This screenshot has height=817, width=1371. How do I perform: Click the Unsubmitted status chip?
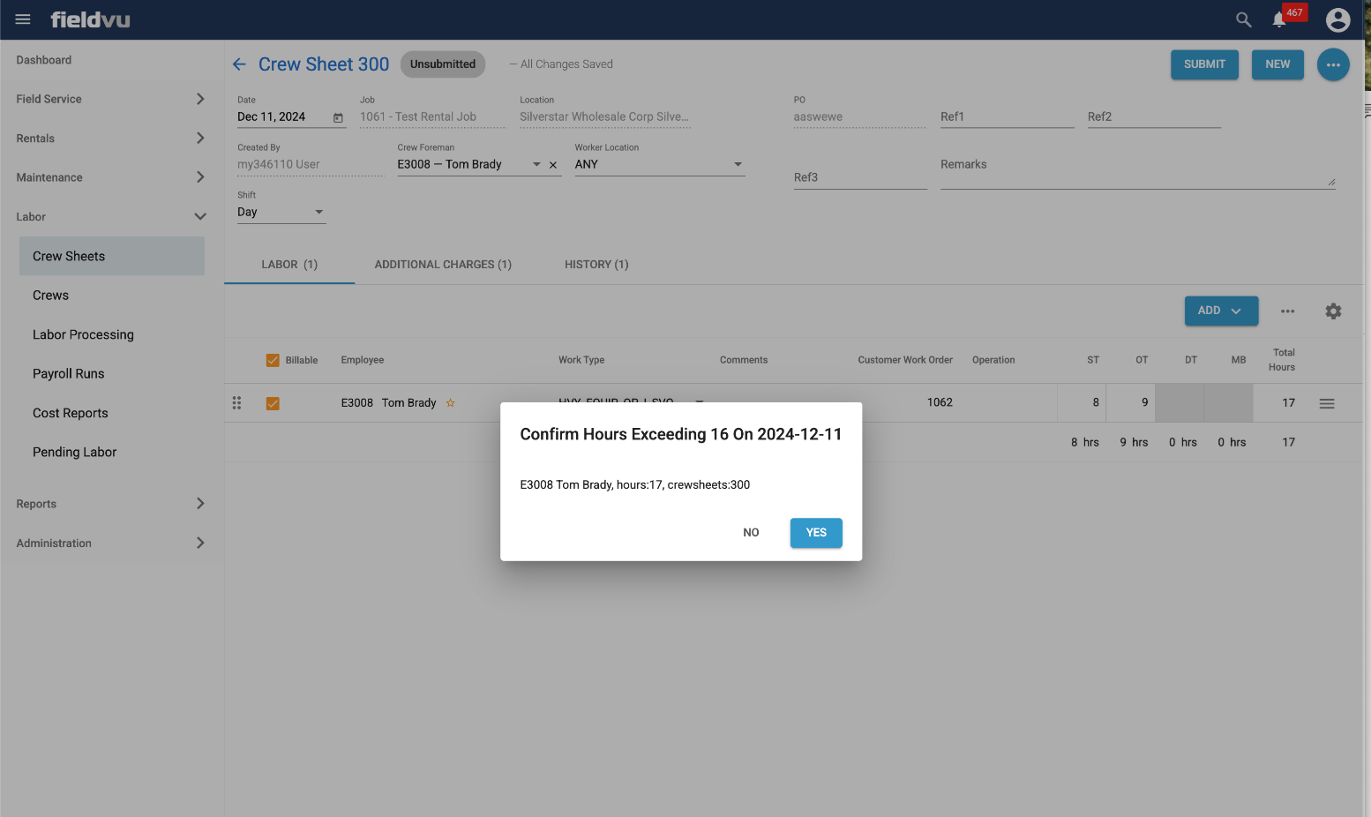(x=443, y=64)
